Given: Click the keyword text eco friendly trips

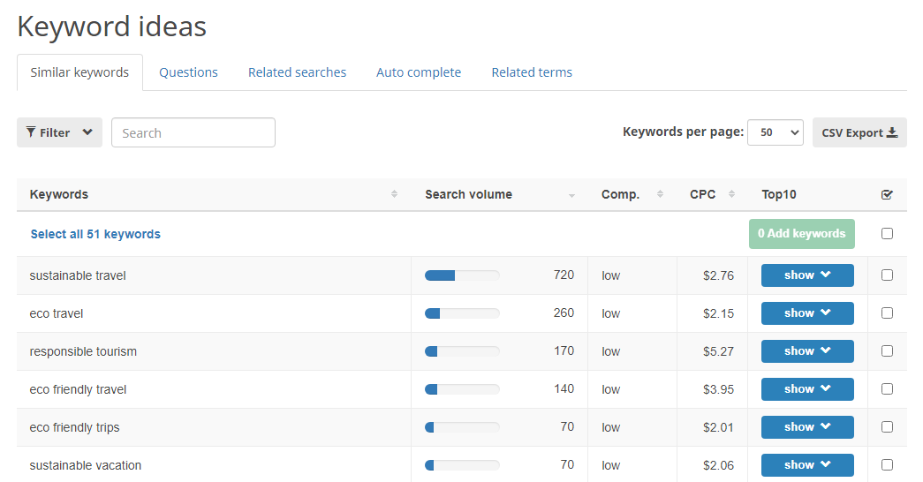Looking at the screenshot, I should 74,427.
